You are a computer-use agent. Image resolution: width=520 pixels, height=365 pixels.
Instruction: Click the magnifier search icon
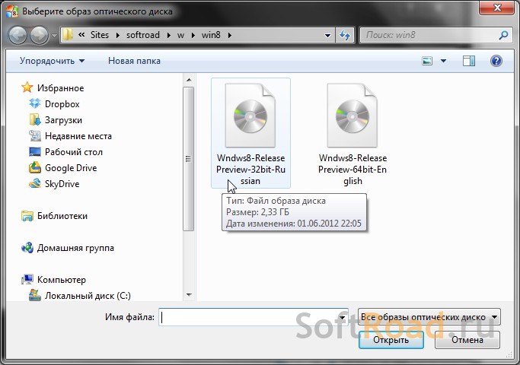coord(503,35)
